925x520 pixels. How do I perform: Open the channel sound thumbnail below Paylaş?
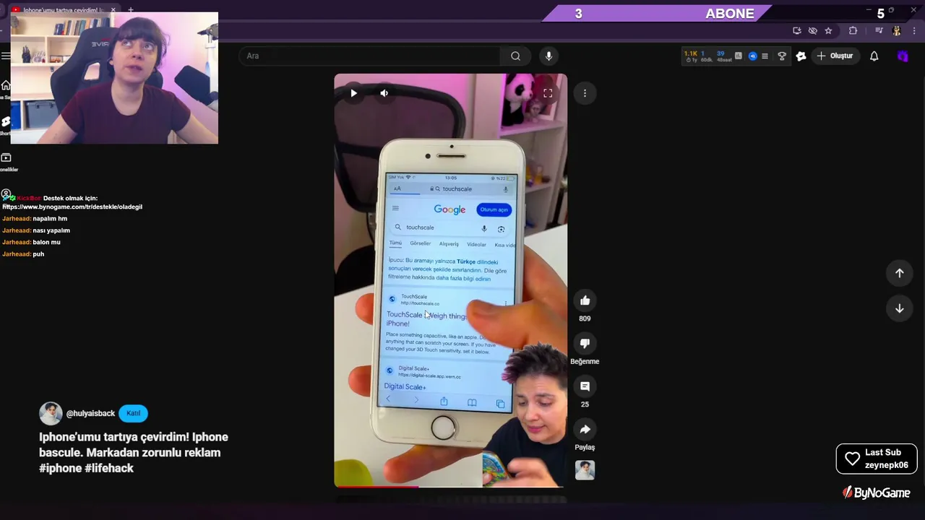585,470
